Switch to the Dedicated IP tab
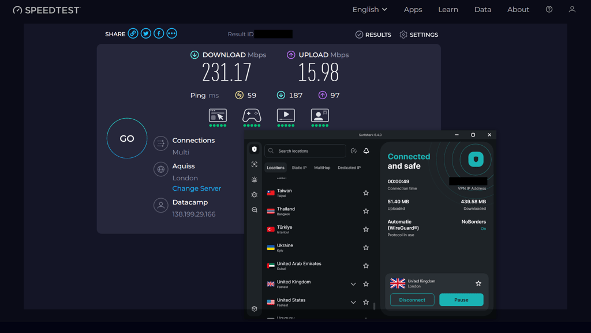Image resolution: width=591 pixels, height=333 pixels. pyautogui.click(x=349, y=168)
